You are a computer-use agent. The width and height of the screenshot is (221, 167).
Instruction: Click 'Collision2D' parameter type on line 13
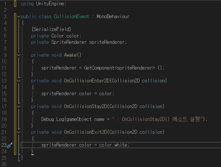tap(126, 81)
